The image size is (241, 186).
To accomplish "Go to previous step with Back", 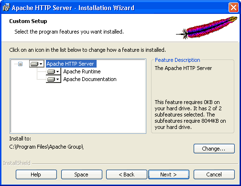I will pos(127,174).
